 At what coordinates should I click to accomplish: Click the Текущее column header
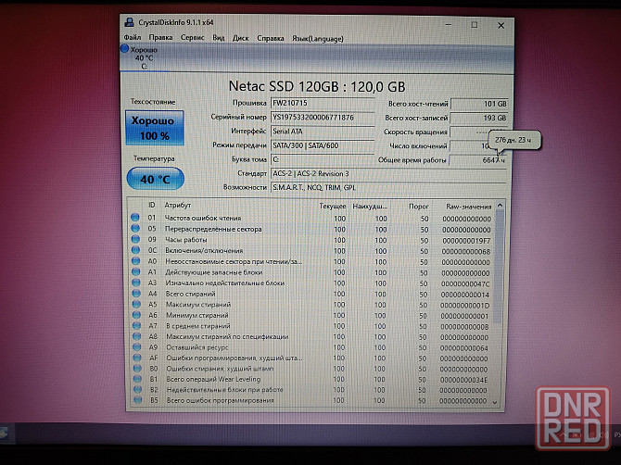click(x=333, y=207)
